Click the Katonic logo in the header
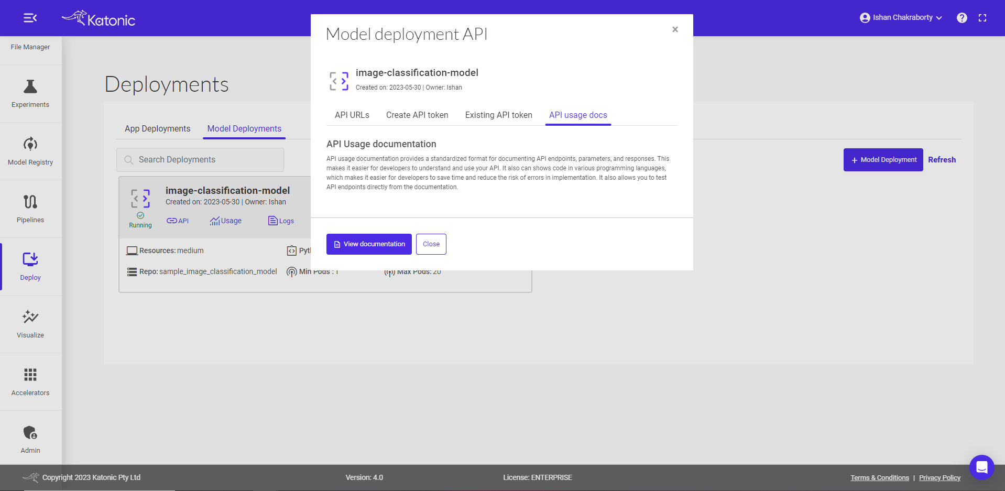Image resolution: width=1005 pixels, height=491 pixels. coord(99,18)
